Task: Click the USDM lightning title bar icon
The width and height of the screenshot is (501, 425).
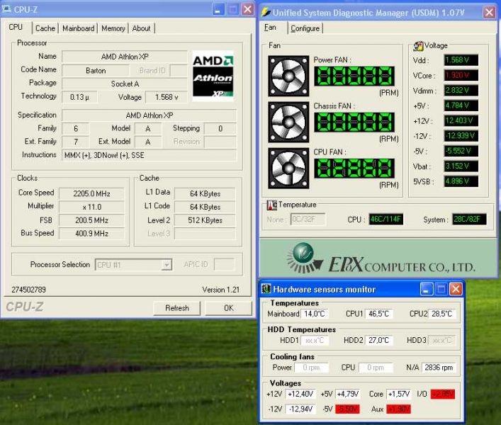Action: tap(266, 12)
